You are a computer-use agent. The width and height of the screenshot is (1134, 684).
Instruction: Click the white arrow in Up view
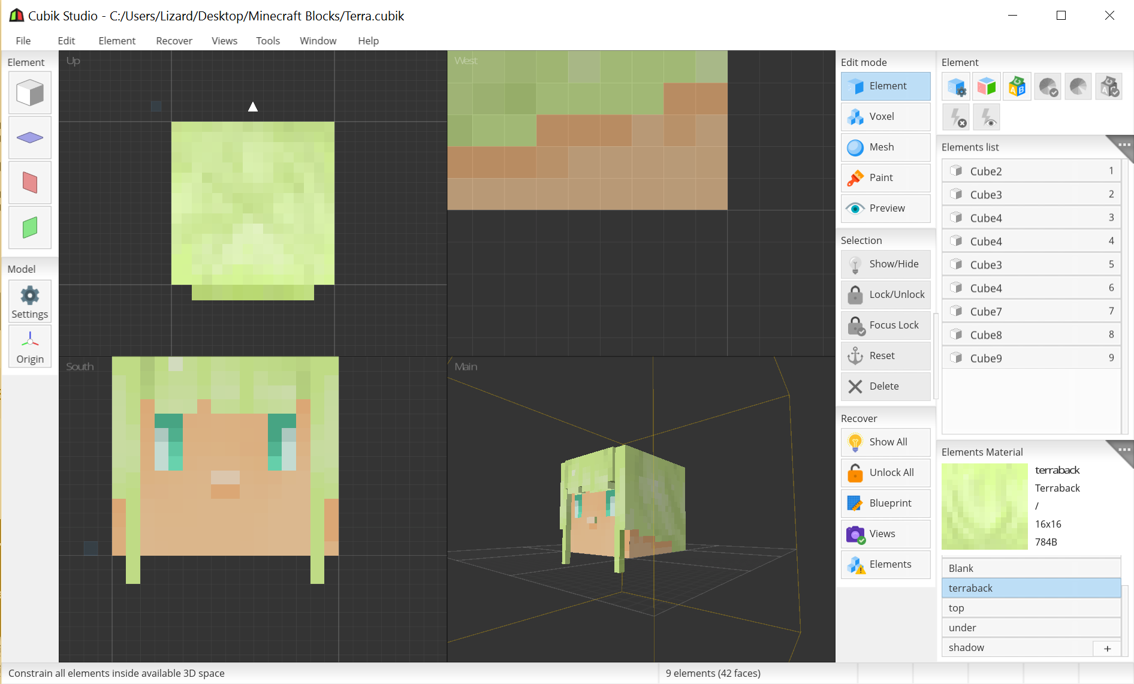pyautogui.click(x=253, y=107)
